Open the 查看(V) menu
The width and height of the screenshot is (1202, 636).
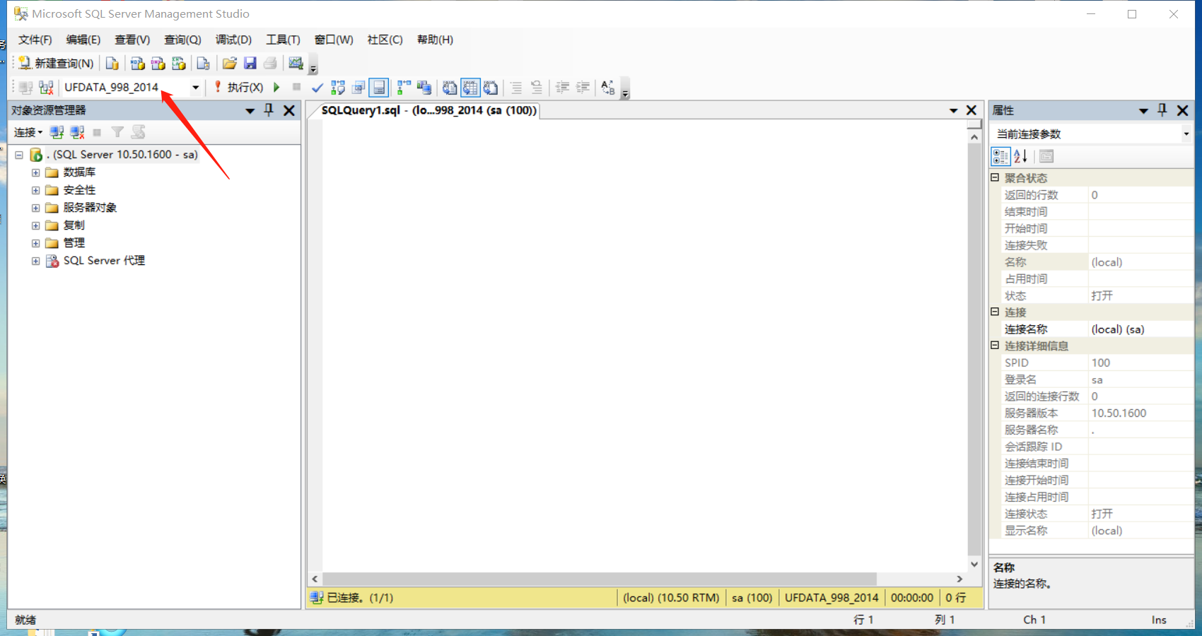pos(132,40)
